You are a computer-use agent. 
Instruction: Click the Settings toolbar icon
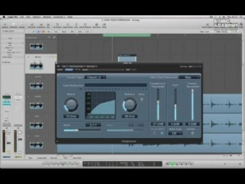[x=22, y=25]
